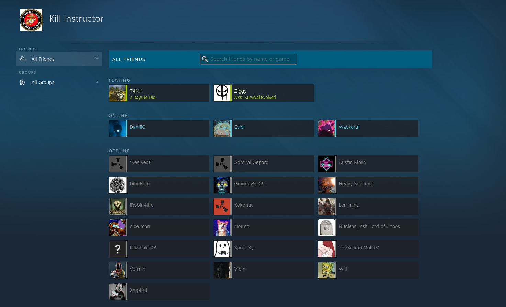The width and height of the screenshot is (506, 307).
Task: Click Kokonut's red Rust logo avatar
Action: coord(222,206)
